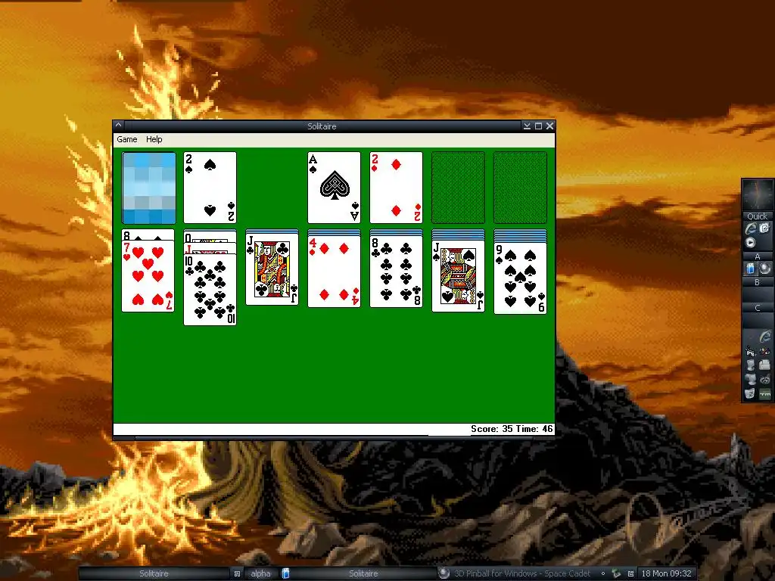
Task: Click the Ace of spades foundation pile
Action: point(334,188)
